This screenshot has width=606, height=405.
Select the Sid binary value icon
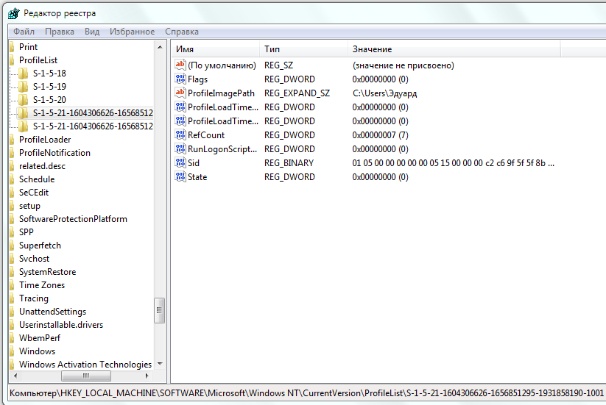(180, 163)
